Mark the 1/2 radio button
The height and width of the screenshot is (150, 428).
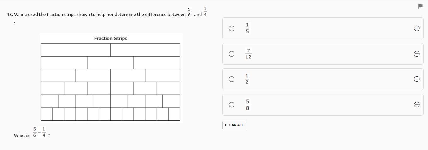coord(232,79)
